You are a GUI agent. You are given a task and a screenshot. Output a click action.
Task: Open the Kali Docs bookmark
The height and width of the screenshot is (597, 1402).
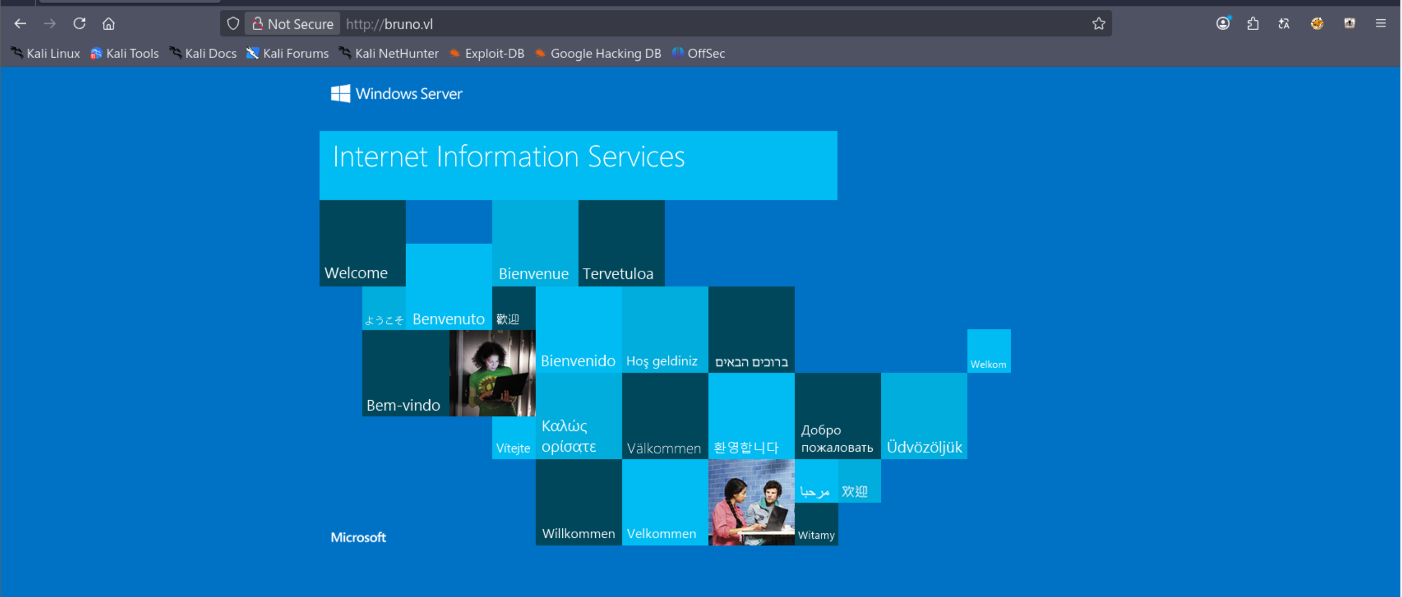203,53
